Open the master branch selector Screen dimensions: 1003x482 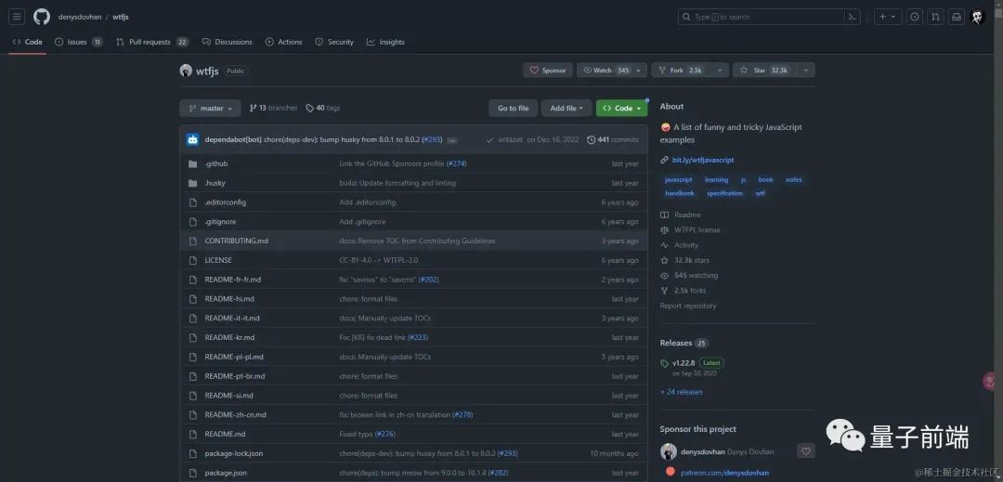point(211,109)
